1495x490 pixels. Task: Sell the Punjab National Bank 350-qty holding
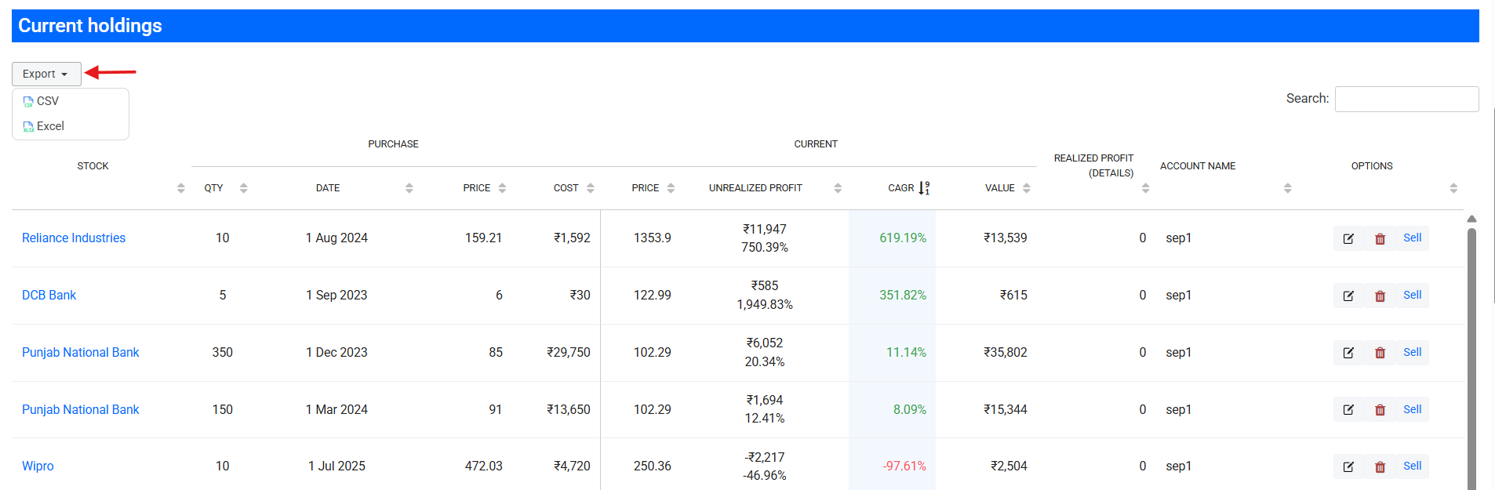click(x=1412, y=352)
